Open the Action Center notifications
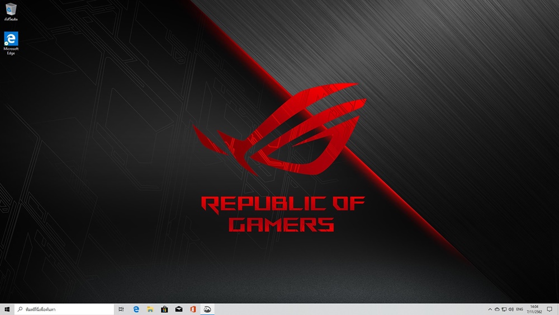559x315 pixels. point(549,309)
